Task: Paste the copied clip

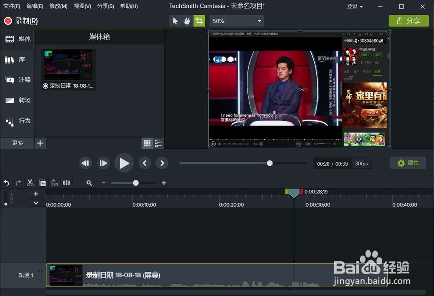Action: point(55,183)
